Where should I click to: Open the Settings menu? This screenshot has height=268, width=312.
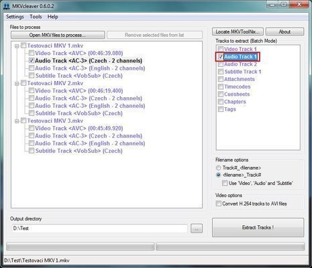pyautogui.click(x=15, y=17)
